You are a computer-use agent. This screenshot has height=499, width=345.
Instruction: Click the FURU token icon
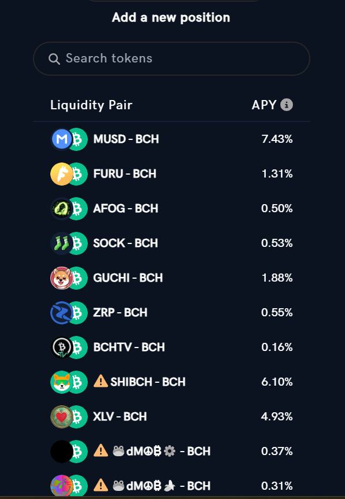click(62, 174)
